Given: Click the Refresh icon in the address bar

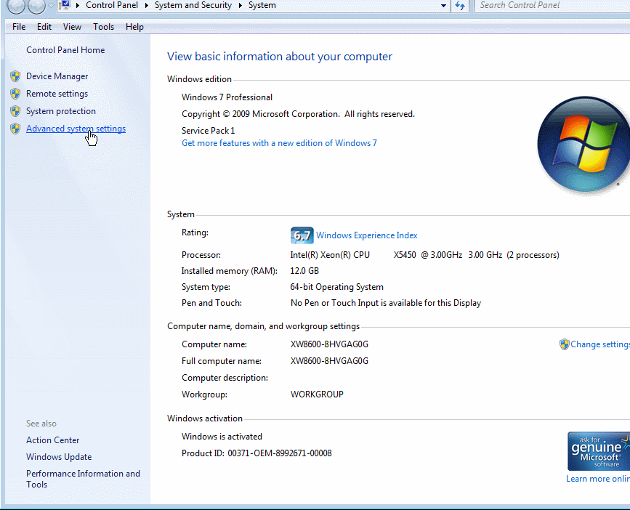Looking at the screenshot, I should point(461,6).
